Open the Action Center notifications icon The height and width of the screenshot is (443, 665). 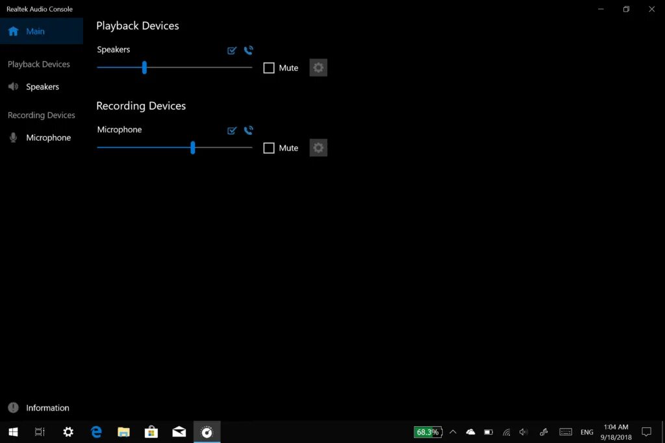click(646, 432)
